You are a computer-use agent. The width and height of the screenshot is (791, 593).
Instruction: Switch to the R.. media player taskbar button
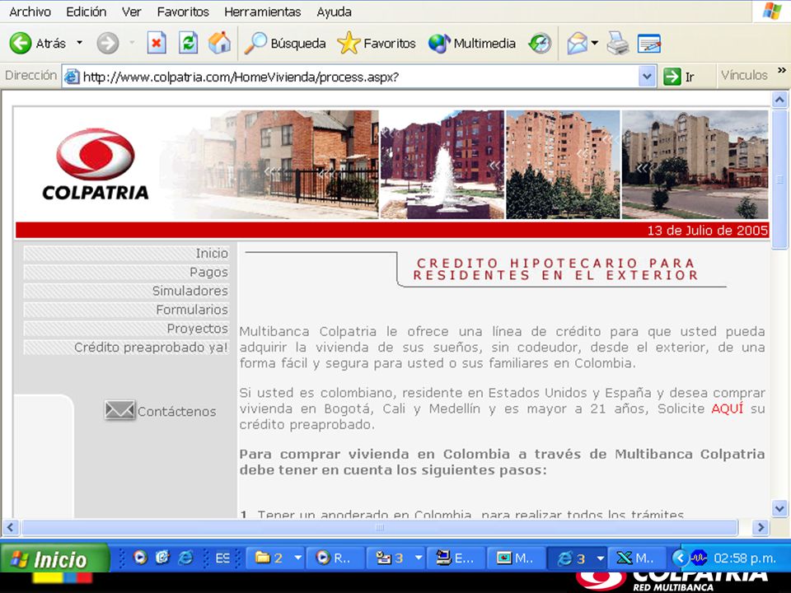click(334, 558)
